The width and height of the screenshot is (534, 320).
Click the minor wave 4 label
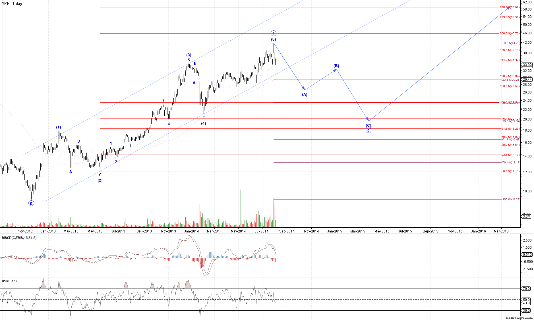tap(169, 124)
